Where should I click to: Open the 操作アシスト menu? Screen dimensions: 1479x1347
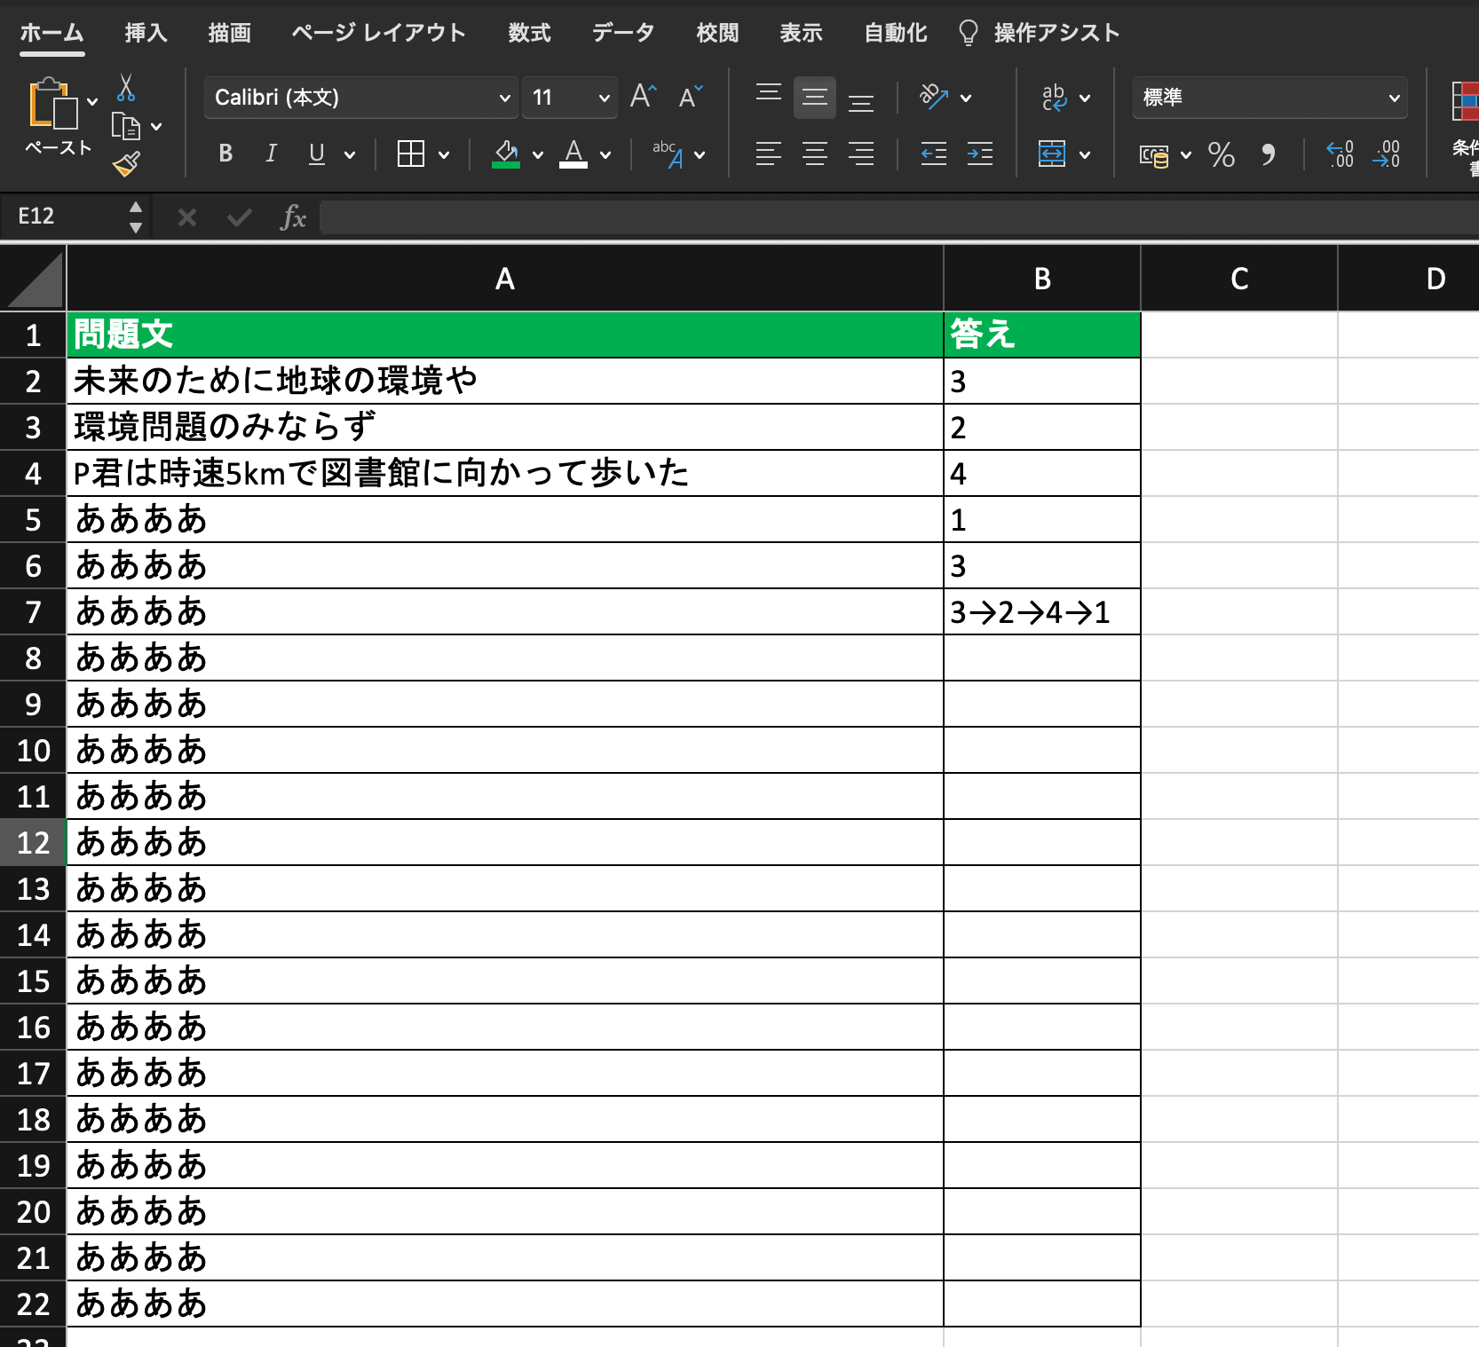click(1056, 33)
